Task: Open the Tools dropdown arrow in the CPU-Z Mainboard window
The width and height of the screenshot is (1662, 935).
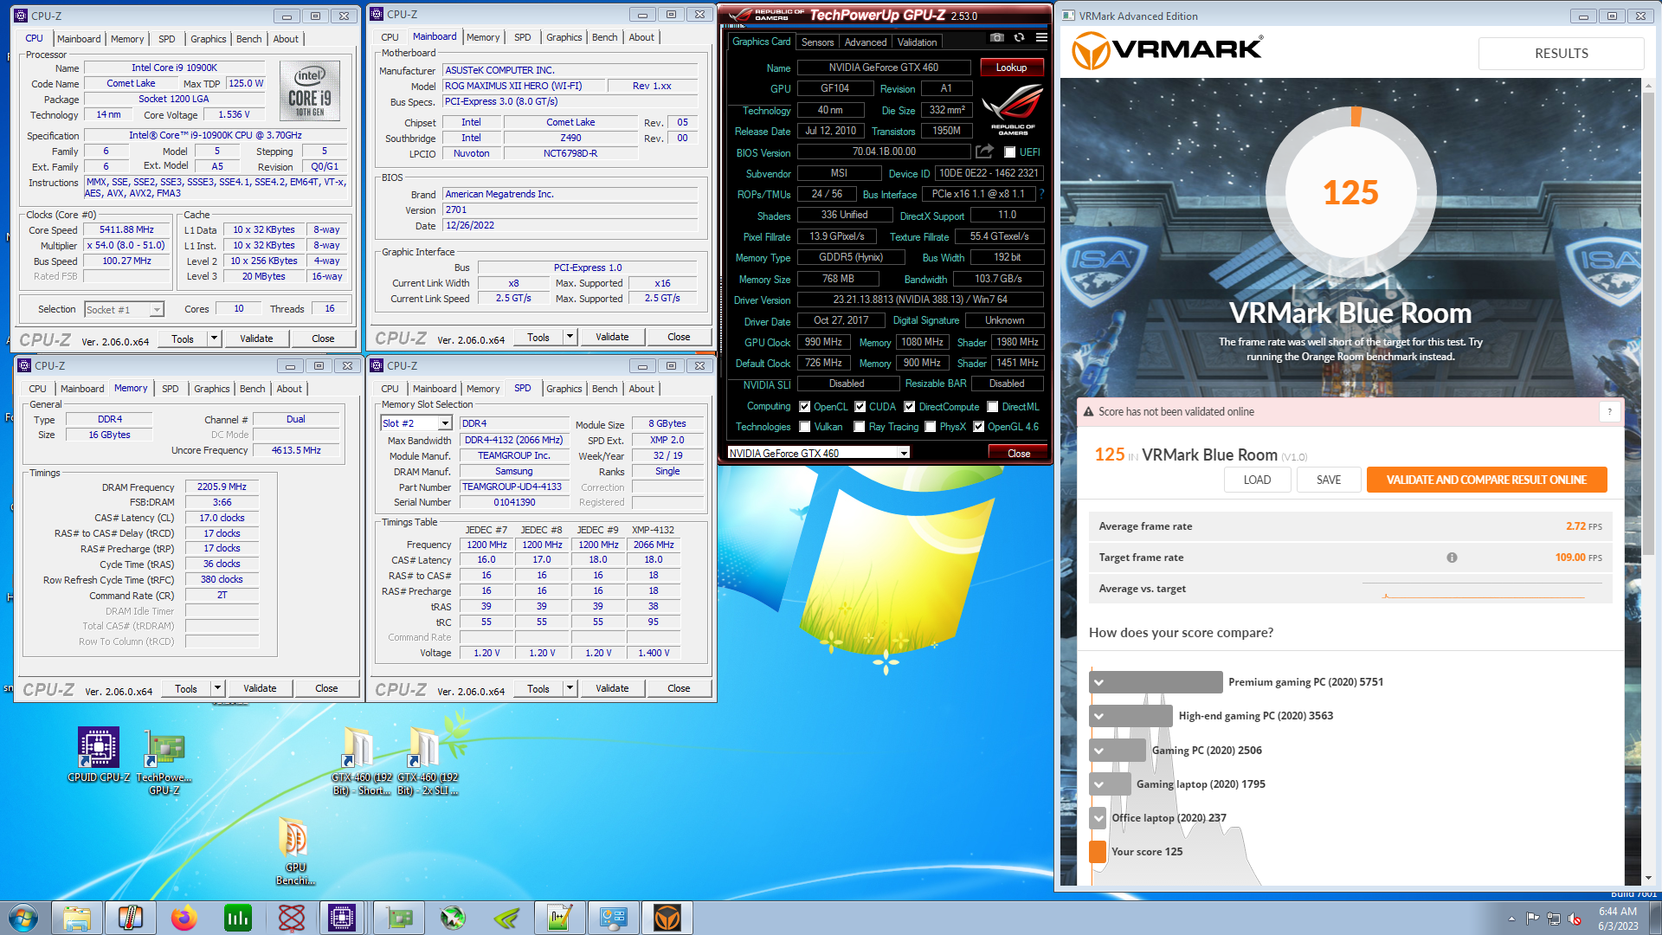Action: click(570, 337)
